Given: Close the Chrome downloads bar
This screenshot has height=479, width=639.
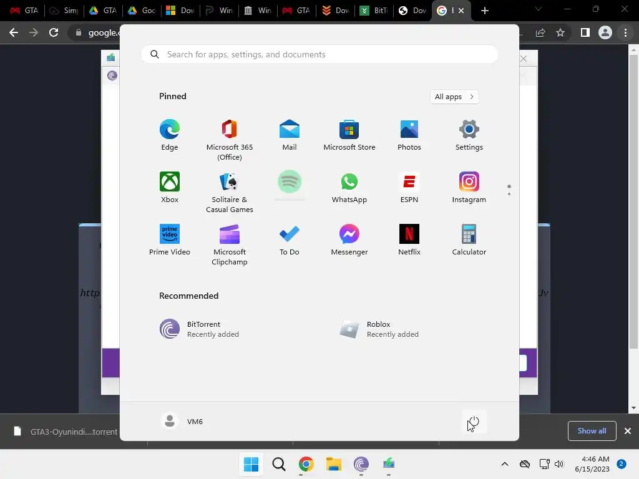Looking at the screenshot, I should tap(628, 431).
